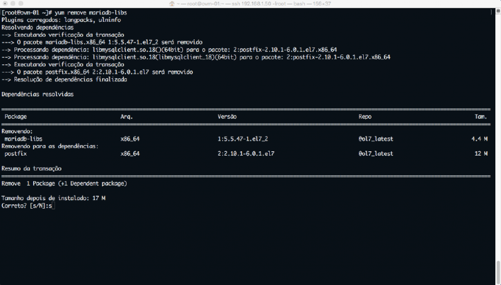
Task: Click the Tamanho depois de instalado line
Action: coord(53,198)
